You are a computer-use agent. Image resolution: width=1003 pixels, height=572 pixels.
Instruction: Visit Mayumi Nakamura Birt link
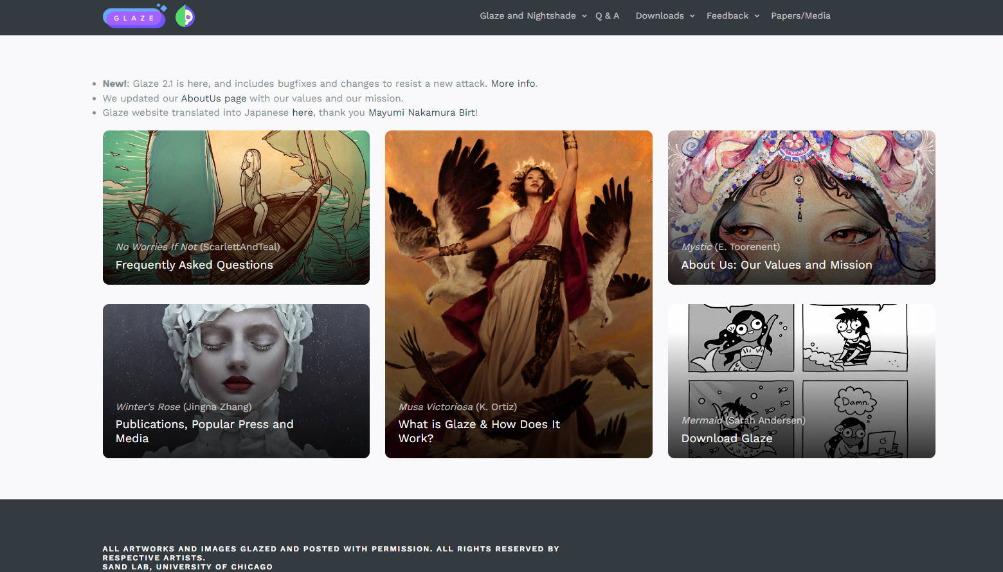(422, 112)
